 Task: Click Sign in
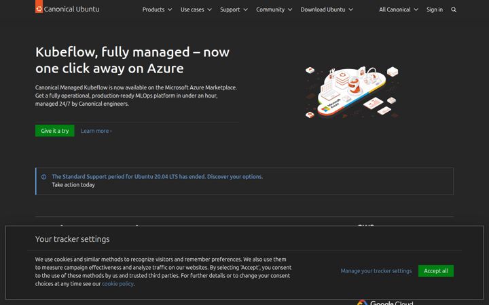(435, 9)
